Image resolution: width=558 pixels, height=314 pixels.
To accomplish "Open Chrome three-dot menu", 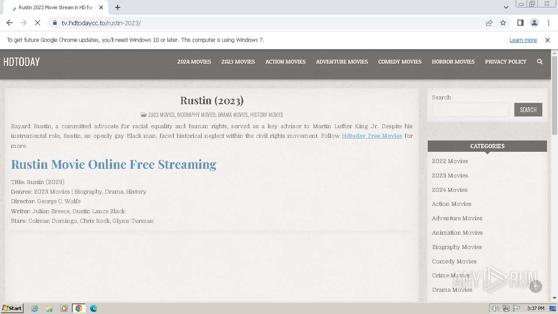I will point(548,23).
